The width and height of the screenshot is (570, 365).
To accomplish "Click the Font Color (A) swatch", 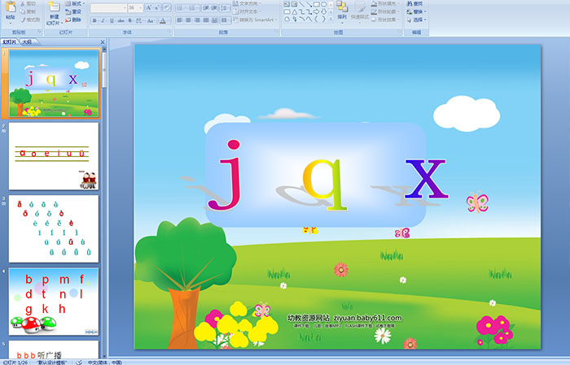I will (x=163, y=20).
